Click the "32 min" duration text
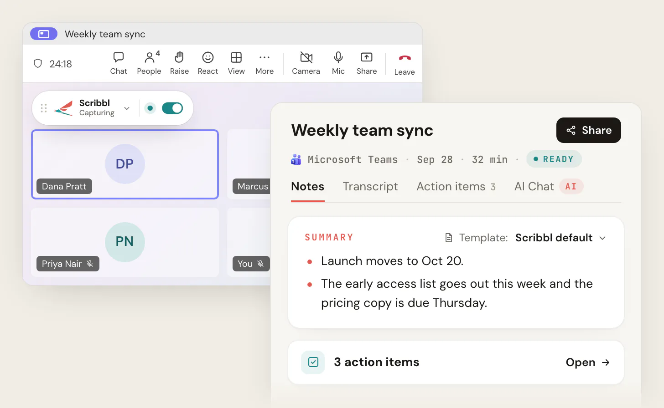Viewport: 664px width, 408px height. point(490,159)
